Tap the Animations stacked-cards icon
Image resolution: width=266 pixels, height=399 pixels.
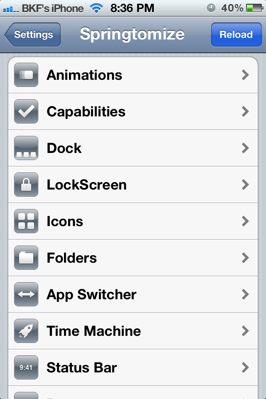pos(26,75)
